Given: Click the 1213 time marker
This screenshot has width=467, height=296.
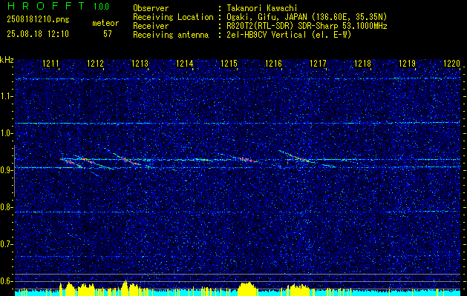Looking at the screenshot, I should pyautogui.click(x=140, y=63).
